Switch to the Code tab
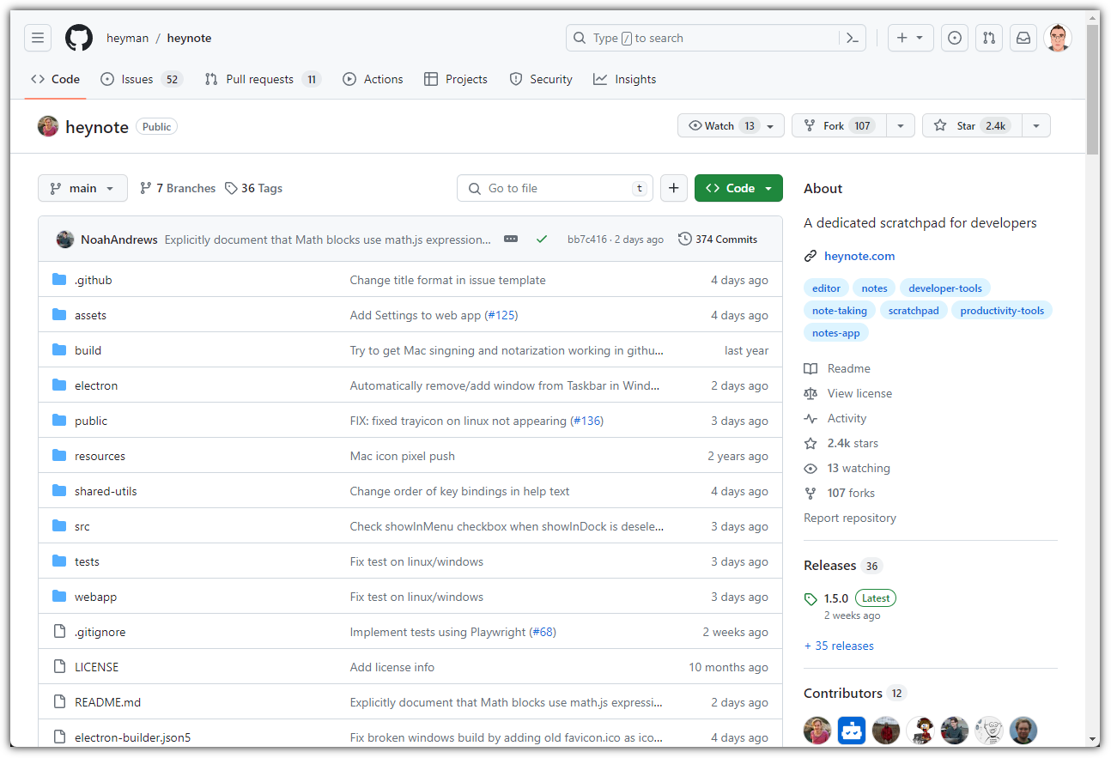Viewport: 1111px width, 758px height. pos(55,79)
